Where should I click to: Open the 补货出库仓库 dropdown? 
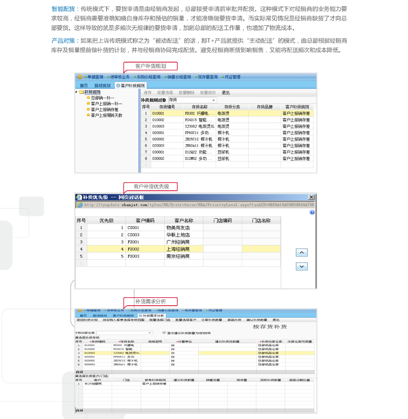coord(149,333)
